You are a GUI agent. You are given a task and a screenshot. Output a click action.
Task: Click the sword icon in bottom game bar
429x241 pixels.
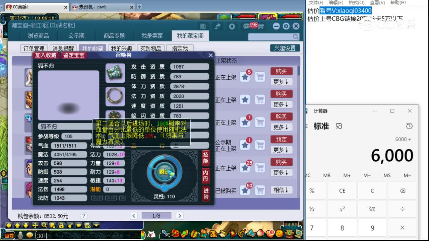(166, 233)
